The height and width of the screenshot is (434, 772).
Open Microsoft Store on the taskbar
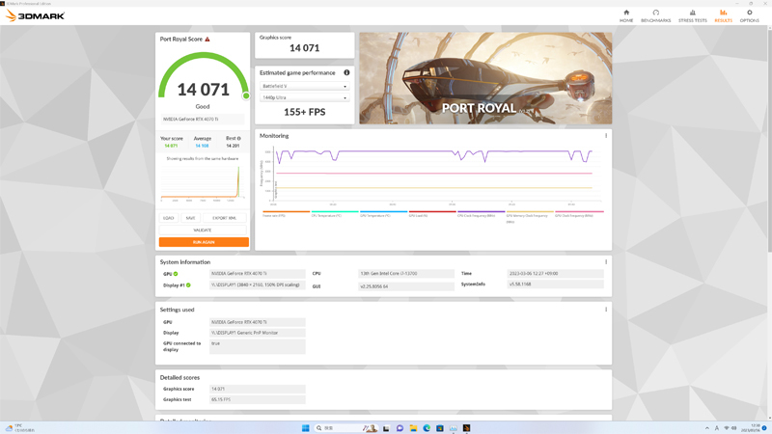tap(440, 428)
